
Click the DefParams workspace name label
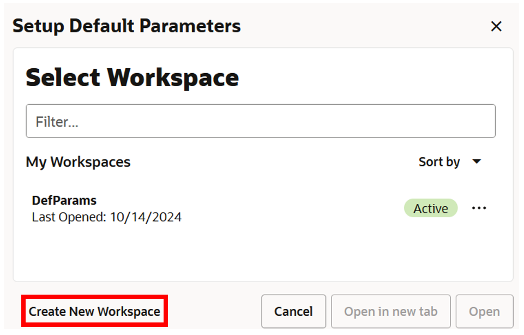point(63,200)
